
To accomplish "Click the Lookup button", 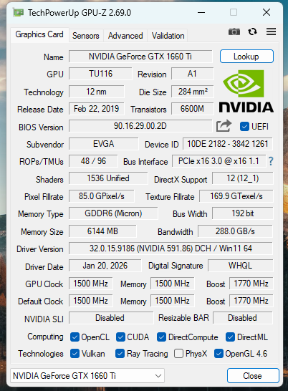I will tap(246, 57).
